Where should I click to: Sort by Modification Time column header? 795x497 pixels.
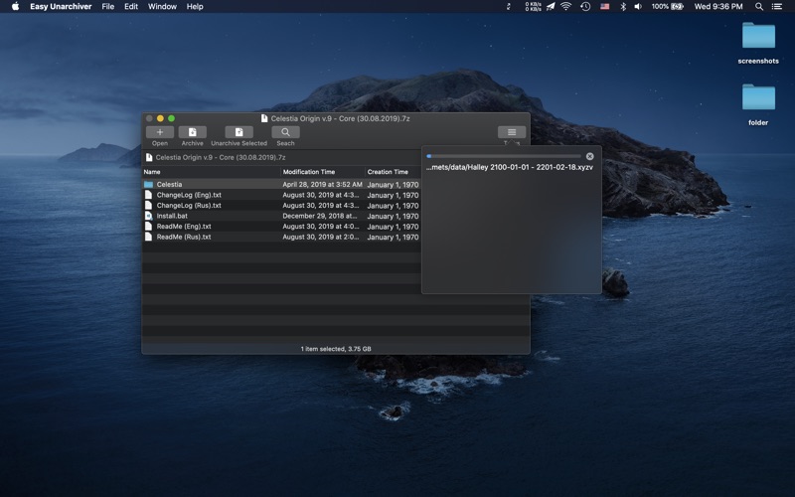coord(322,172)
